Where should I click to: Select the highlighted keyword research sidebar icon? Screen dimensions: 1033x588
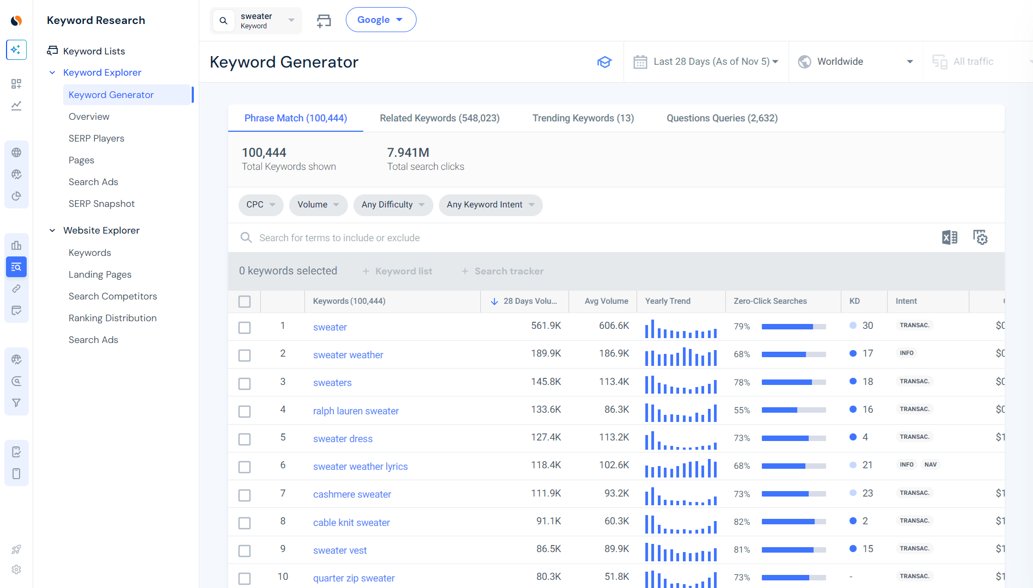tap(16, 267)
